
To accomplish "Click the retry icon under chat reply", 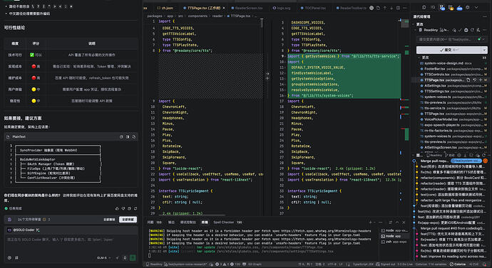I will pos(135,208).
